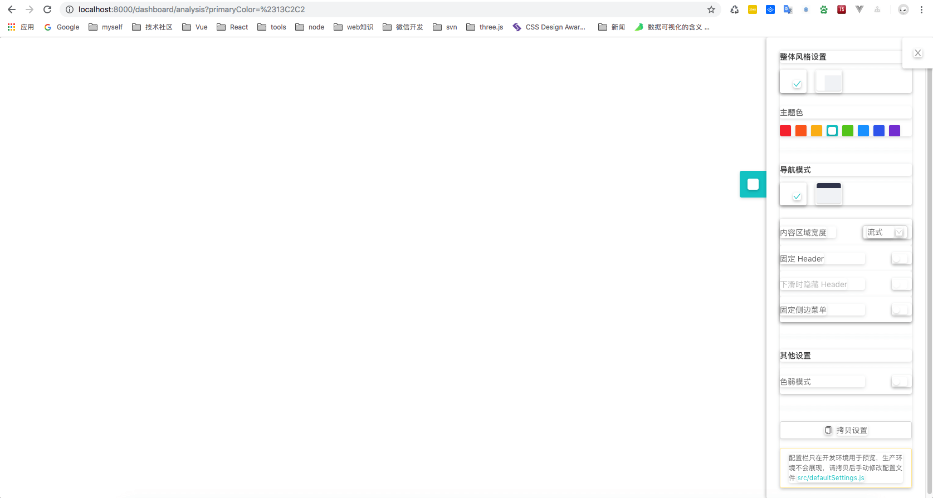Viewport: 933px width, 498px height.
Task: Toggle the 色弱模式 switch
Action: pos(900,382)
